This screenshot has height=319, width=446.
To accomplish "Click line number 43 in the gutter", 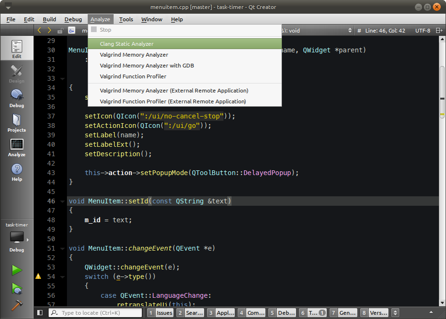I will [51, 173].
